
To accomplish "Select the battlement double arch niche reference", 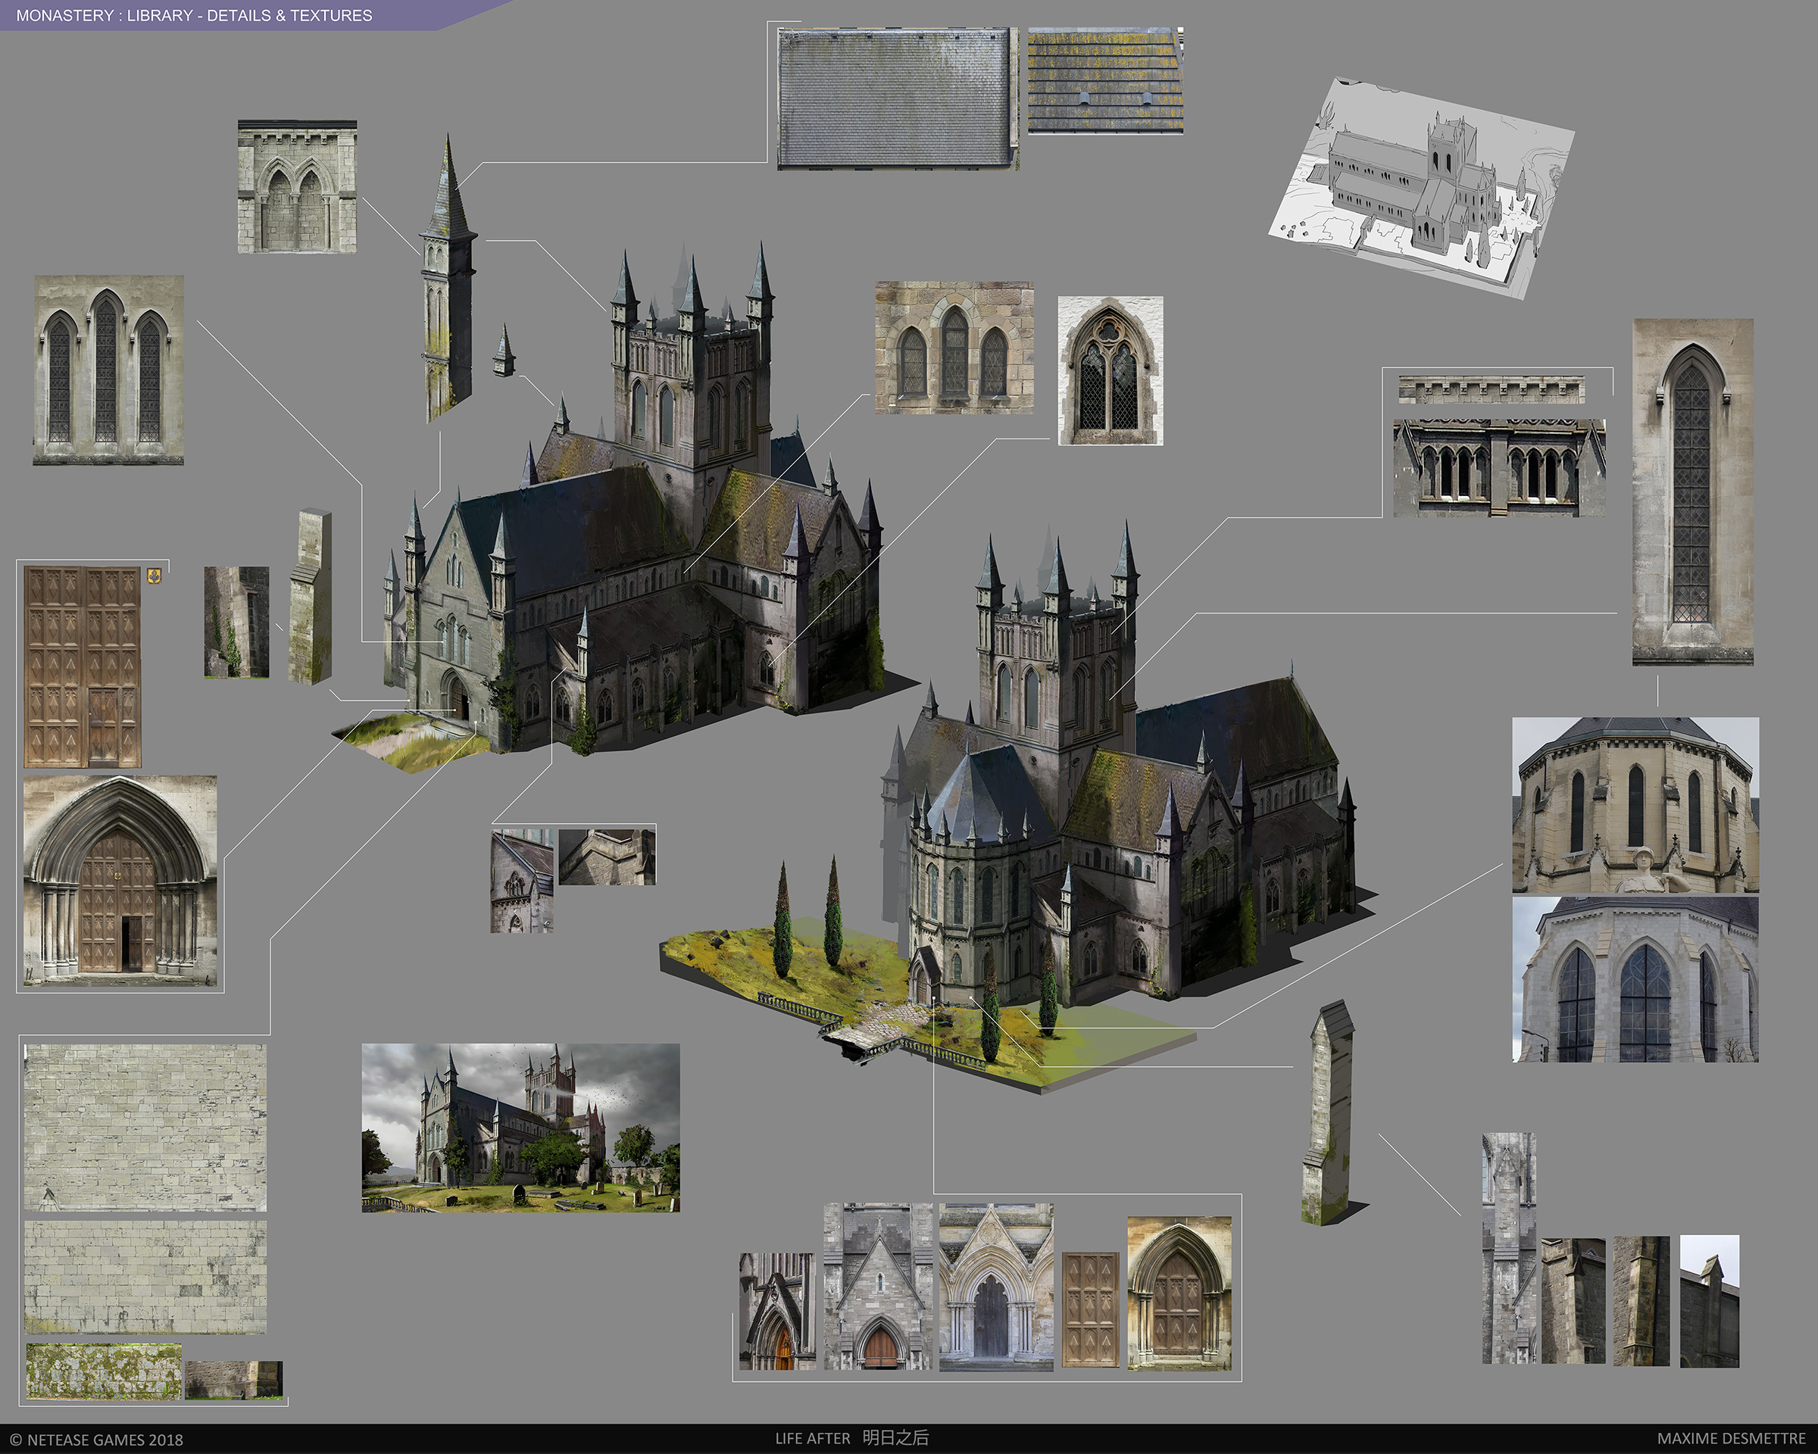I will 297,186.
